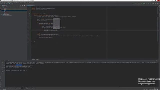Expand the out folder
Screen dimensions: 160x90
click(3, 9)
